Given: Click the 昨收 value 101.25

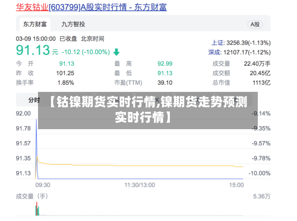Looking at the screenshot, I should pos(65,73).
